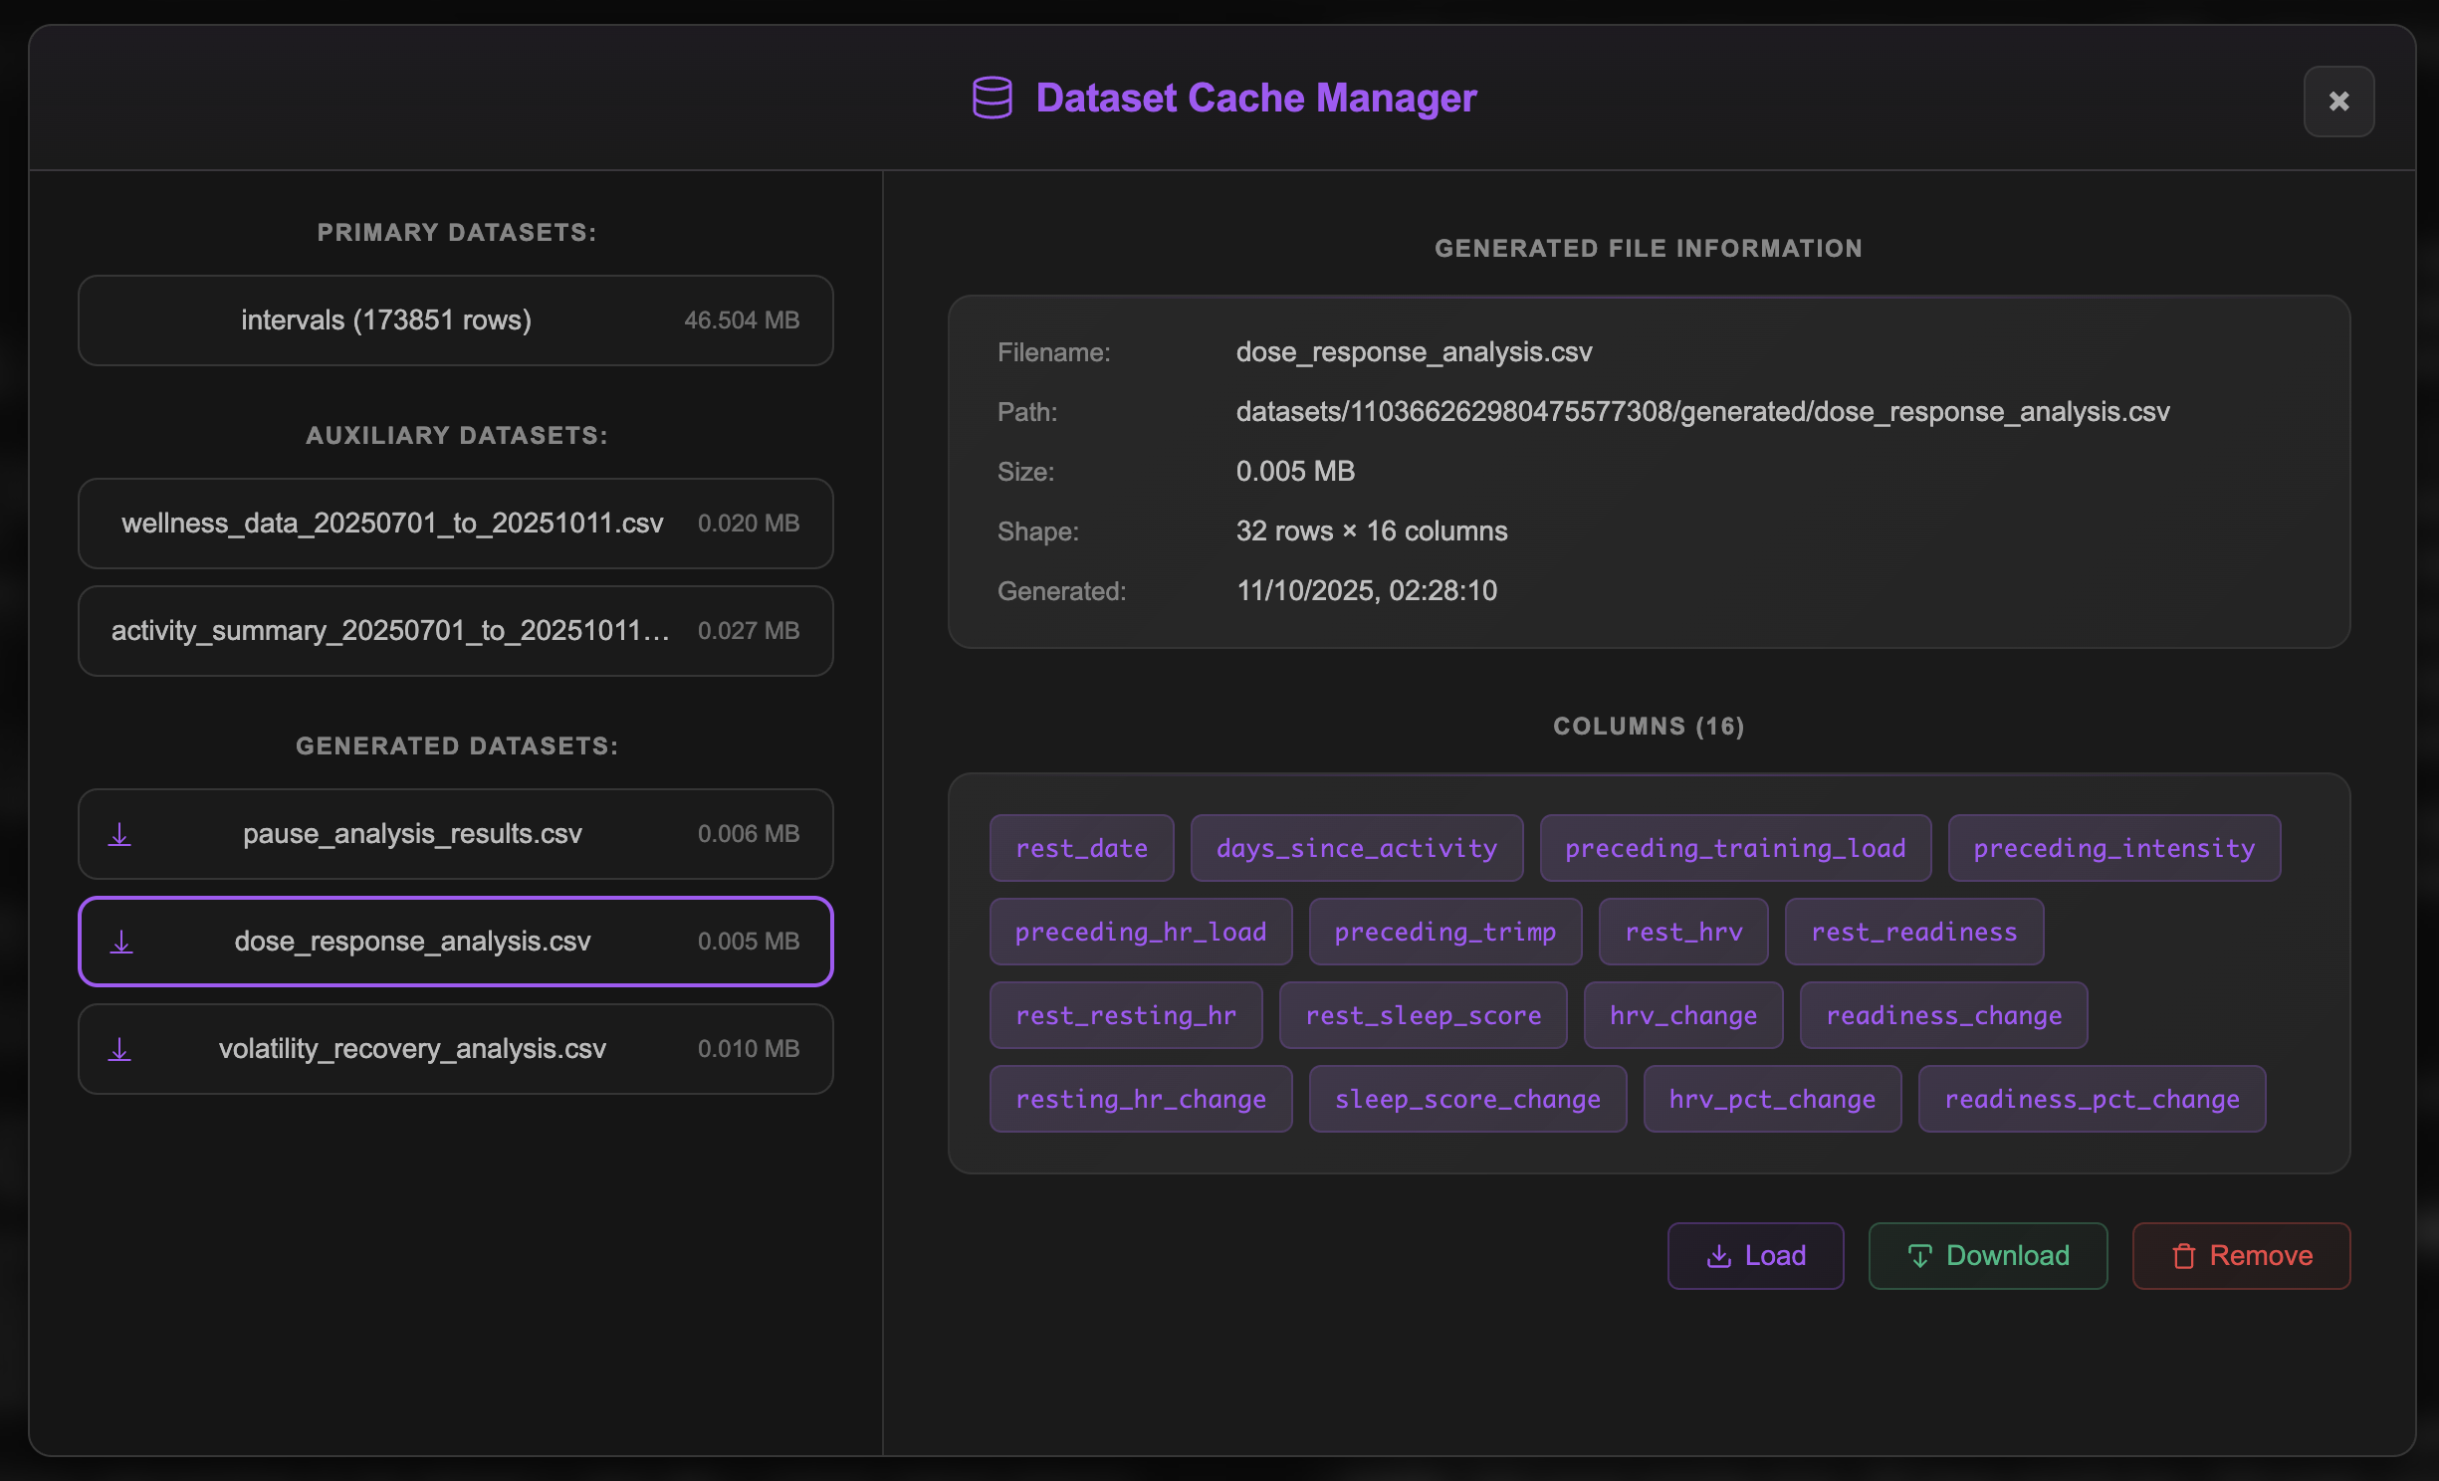Load the selected dose_response_analysis.csv dataset
The height and width of the screenshot is (1481, 2439).
point(1755,1256)
